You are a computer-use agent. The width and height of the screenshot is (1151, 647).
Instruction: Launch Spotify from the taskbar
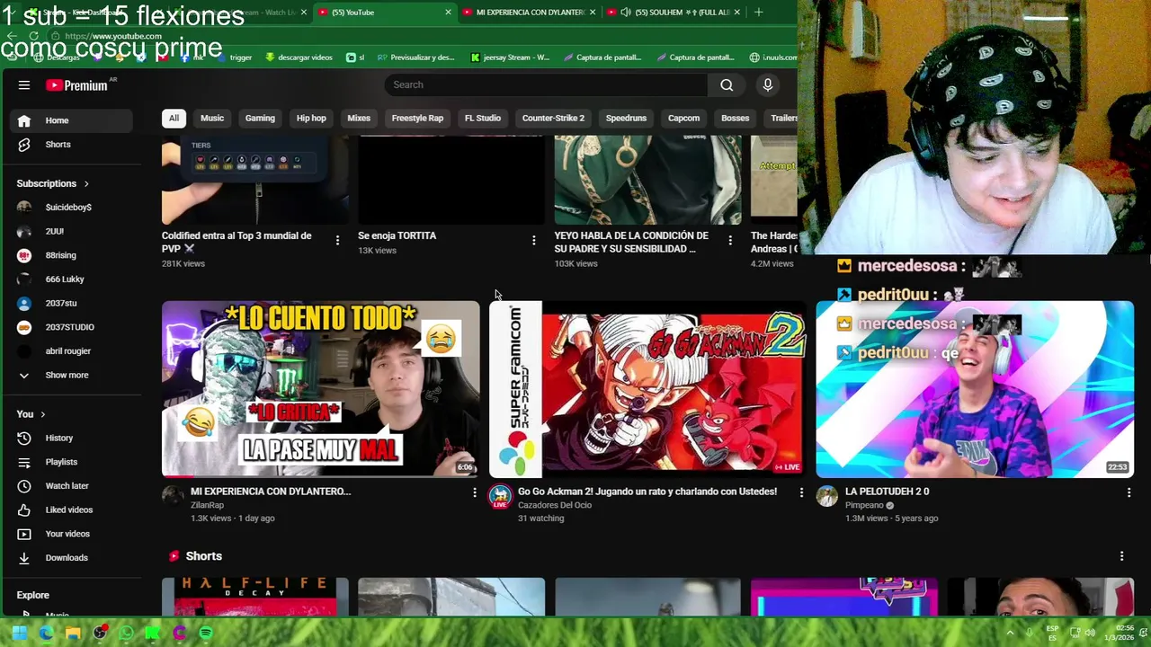pos(206,633)
